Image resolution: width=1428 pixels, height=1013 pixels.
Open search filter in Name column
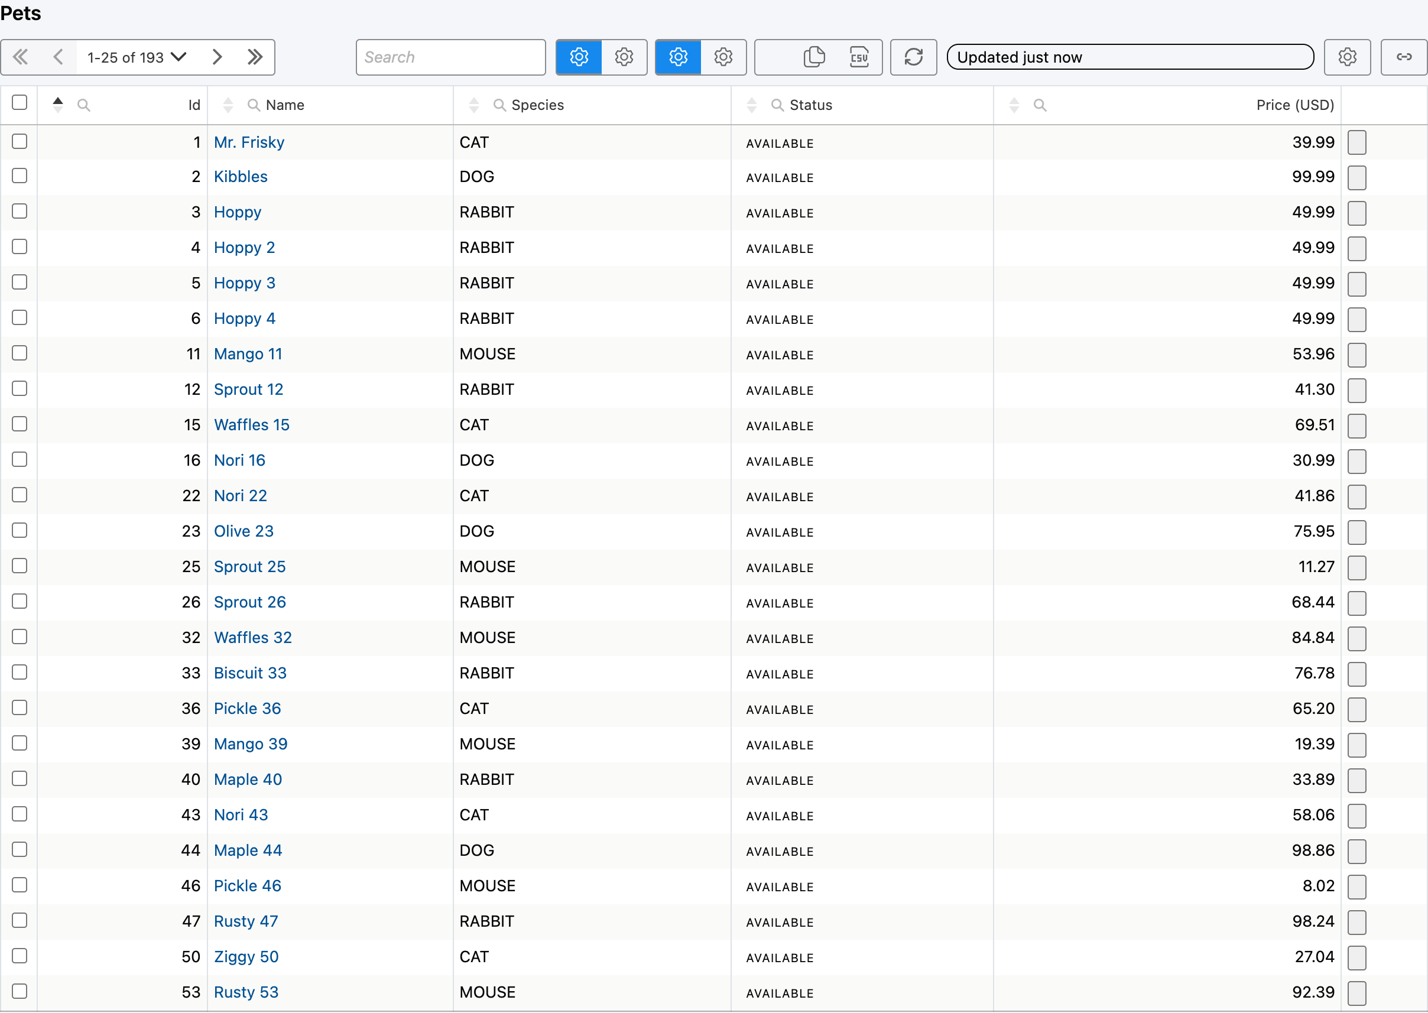[x=254, y=105]
